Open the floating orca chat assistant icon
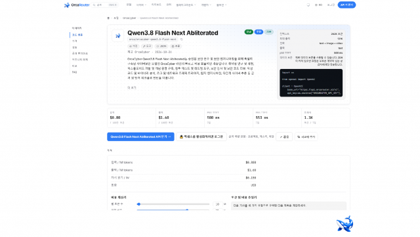 click(x=345, y=224)
